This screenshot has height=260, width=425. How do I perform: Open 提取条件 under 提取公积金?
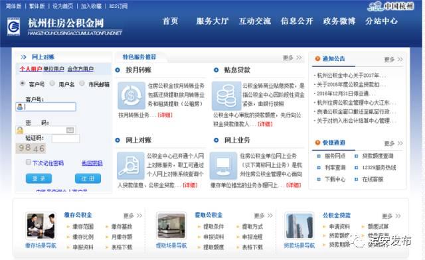[214, 226]
